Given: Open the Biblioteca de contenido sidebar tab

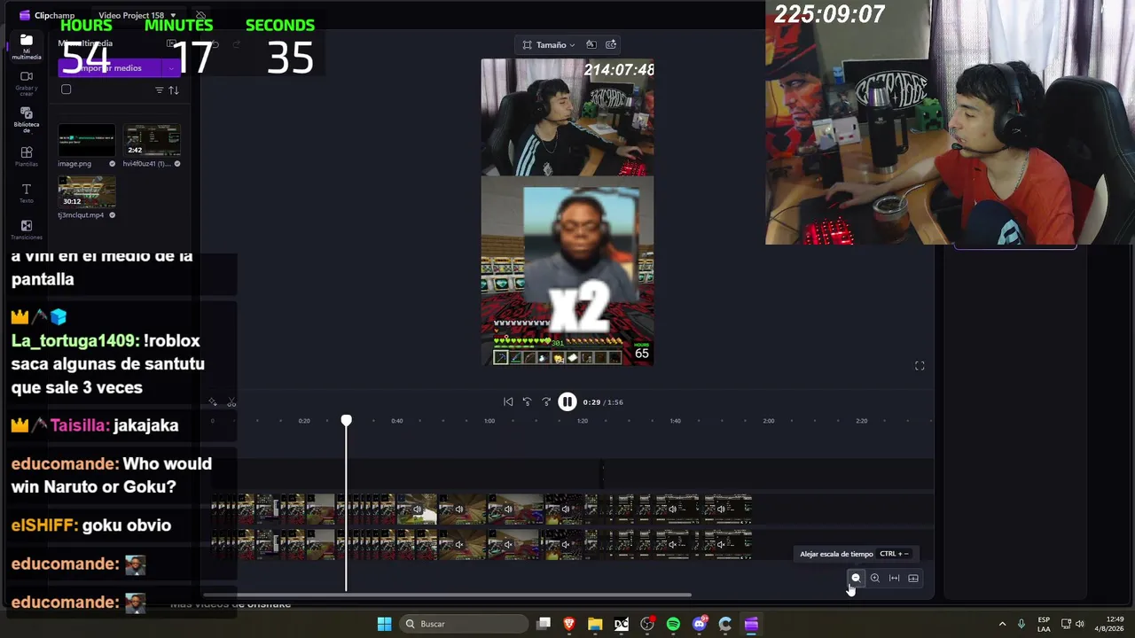Looking at the screenshot, I should [x=27, y=120].
